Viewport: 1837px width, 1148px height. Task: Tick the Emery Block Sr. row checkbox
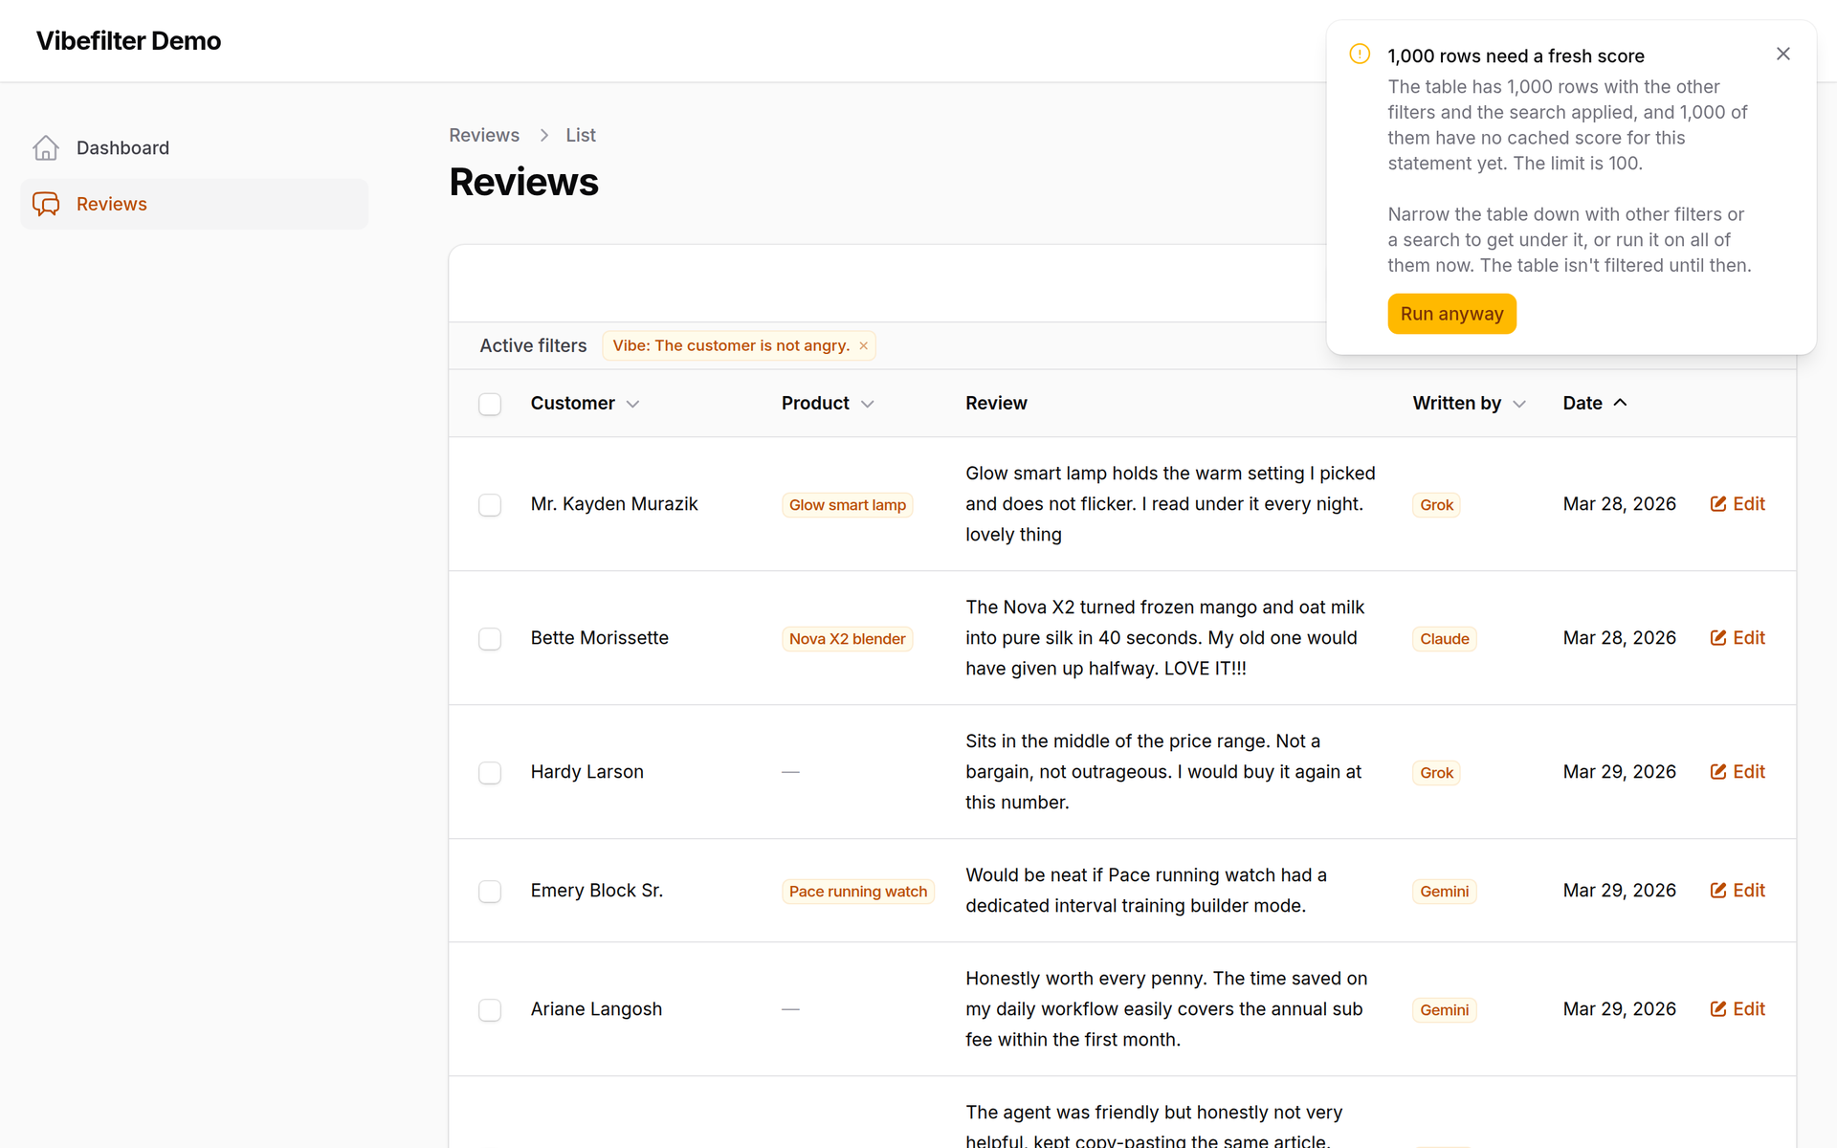(490, 891)
